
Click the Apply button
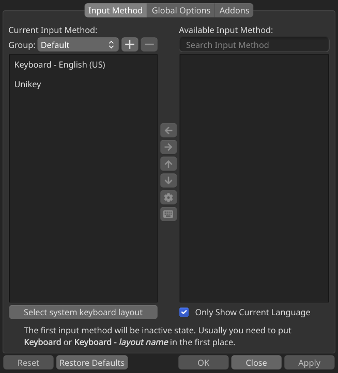pos(309,363)
